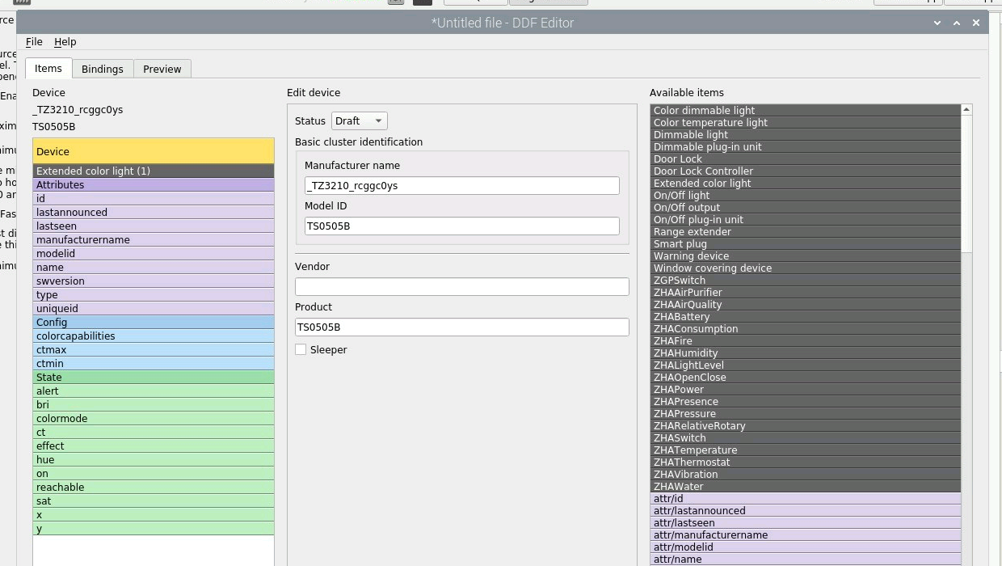
Task: Select the yellow Device header row
Action: point(154,151)
